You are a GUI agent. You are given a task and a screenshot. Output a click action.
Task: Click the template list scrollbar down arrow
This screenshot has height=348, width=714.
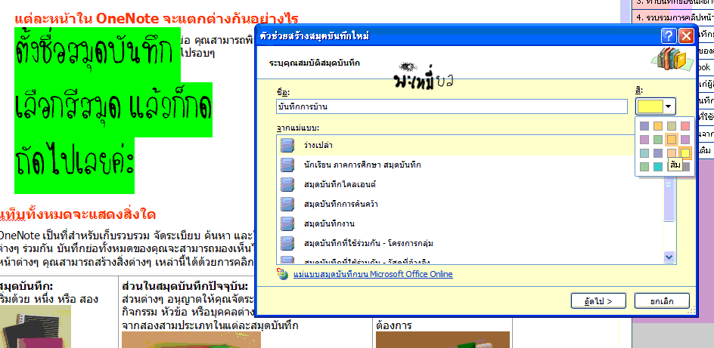(x=669, y=257)
